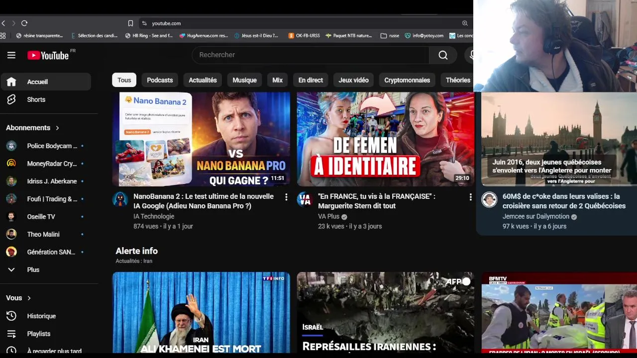Open VA Plus channel name link
637x358 pixels.
click(x=328, y=216)
